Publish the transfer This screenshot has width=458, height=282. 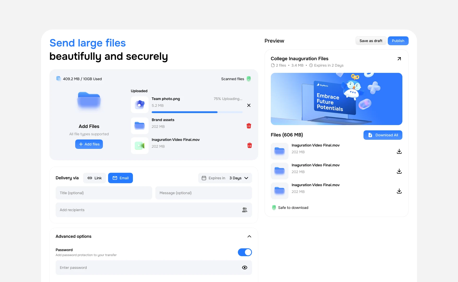398,41
